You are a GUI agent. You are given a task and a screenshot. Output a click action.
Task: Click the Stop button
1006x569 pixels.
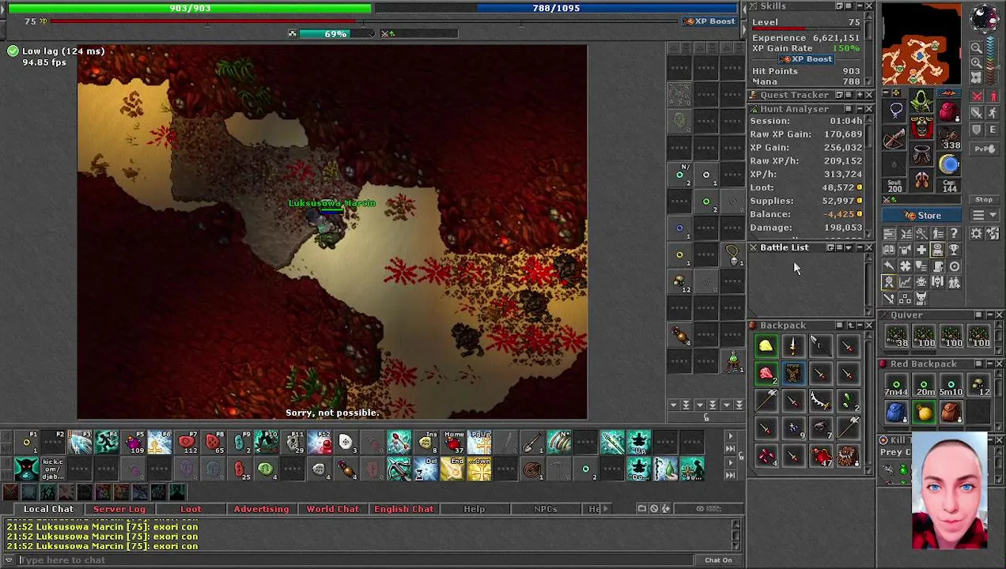pos(984,199)
